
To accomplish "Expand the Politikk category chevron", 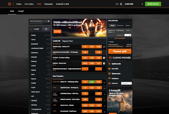I will 30,83.
